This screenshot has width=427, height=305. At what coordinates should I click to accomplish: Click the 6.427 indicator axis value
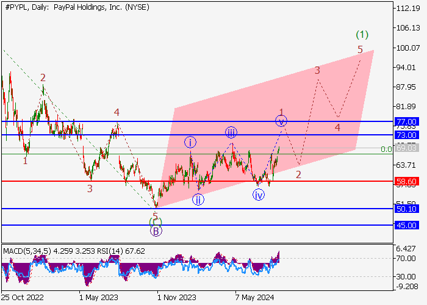[406, 248]
